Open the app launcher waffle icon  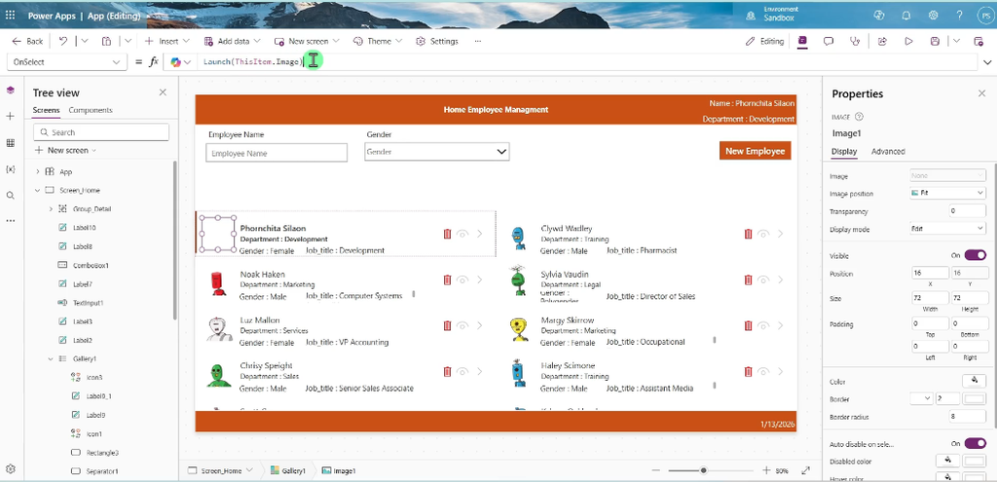(x=10, y=16)
